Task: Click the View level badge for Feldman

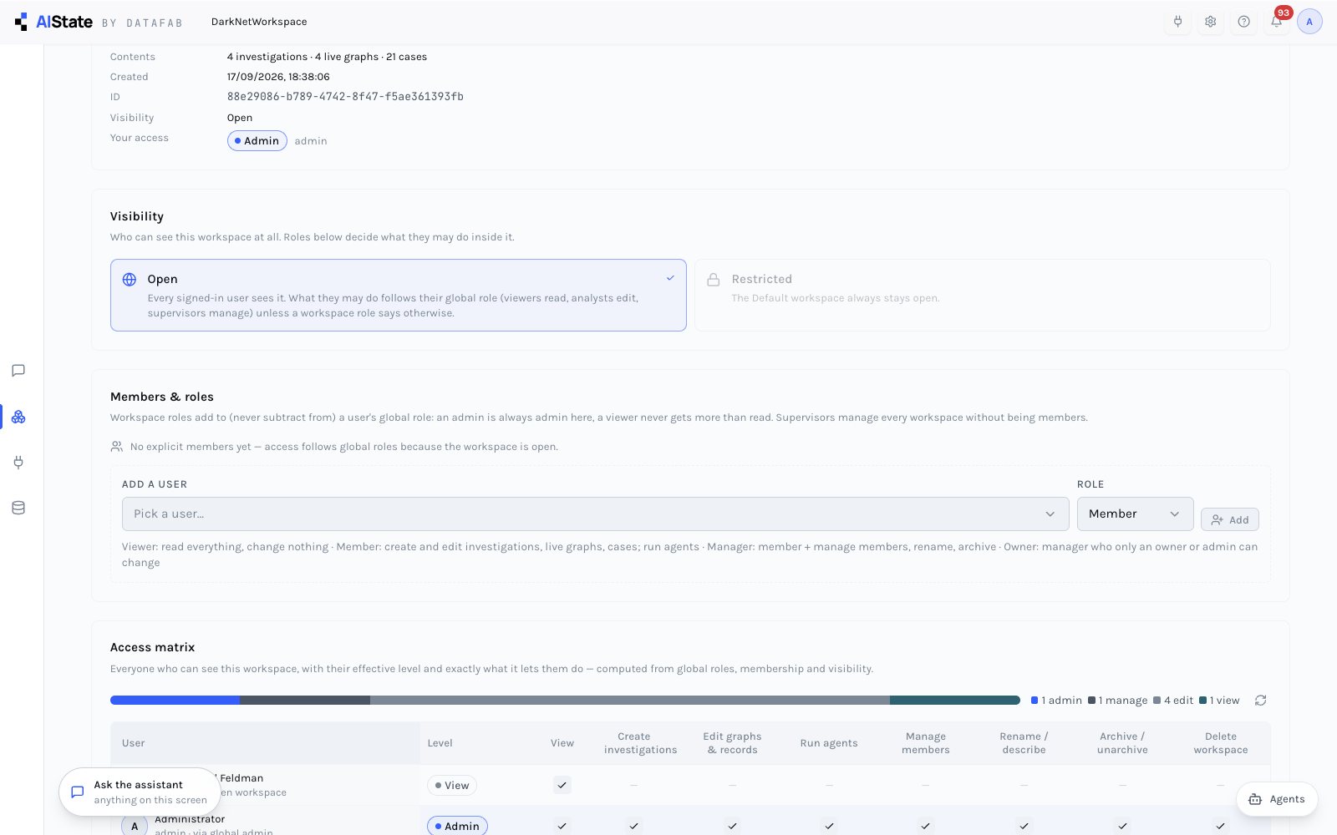Action: [452, 785]
